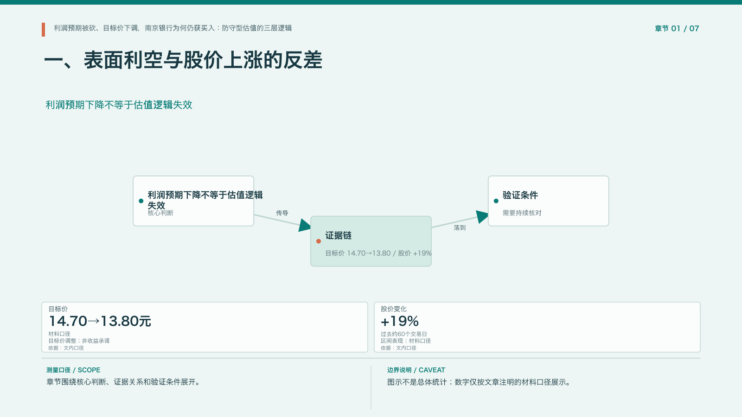Click the teal dot in the 利润预期下降不等于估值逻辑失效 card
This screenshot has width=742, height=417.
[141, 201]
